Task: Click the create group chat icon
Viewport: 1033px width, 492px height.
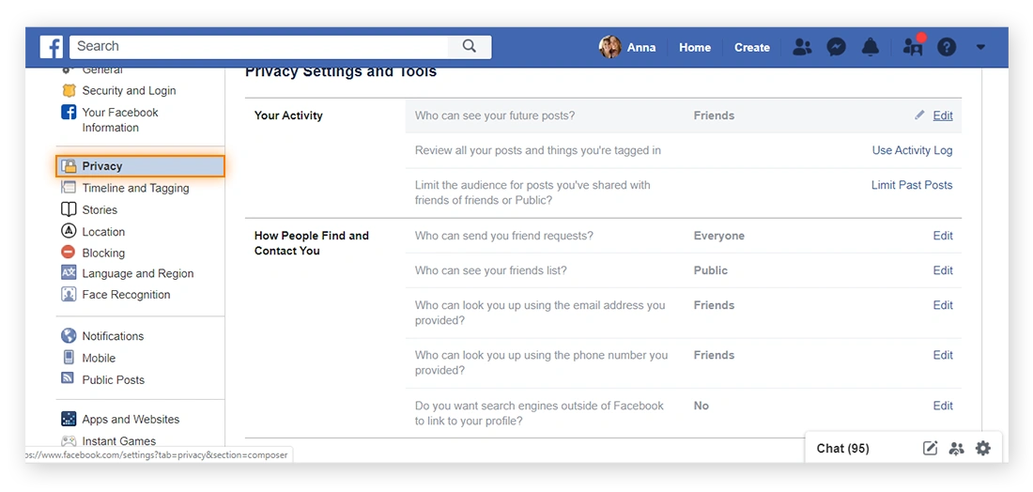Action: tap(956, 448)
